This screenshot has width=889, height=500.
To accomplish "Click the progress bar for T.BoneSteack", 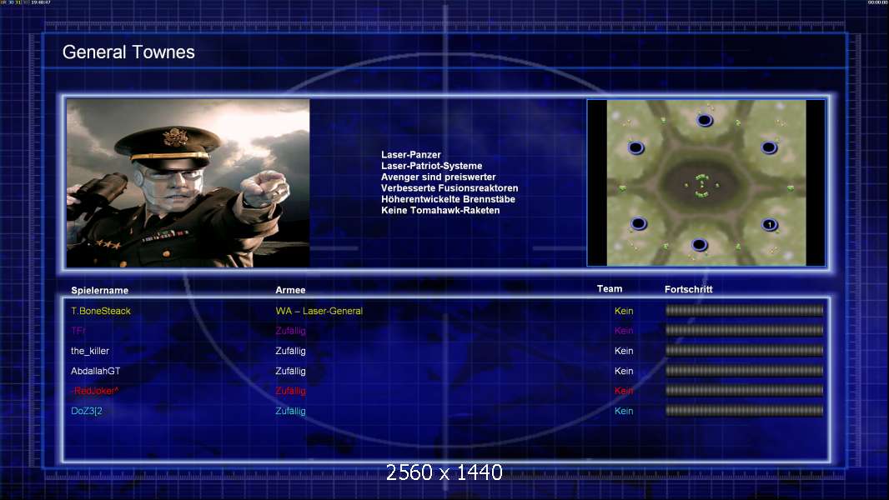I will coord(745,310).
